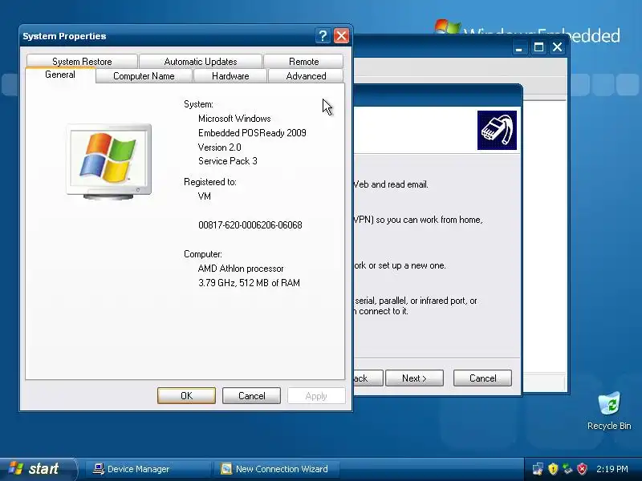The image size is (642, 481).
Task: Open the red Security Center shield icon
Action: [582, 469]
